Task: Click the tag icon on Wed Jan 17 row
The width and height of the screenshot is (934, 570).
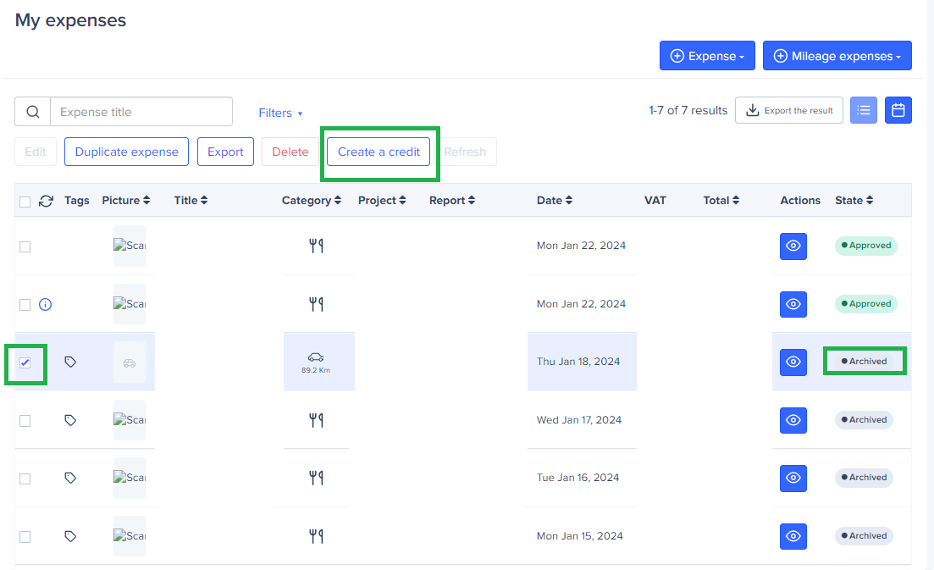Action: (x=71, y=420)
